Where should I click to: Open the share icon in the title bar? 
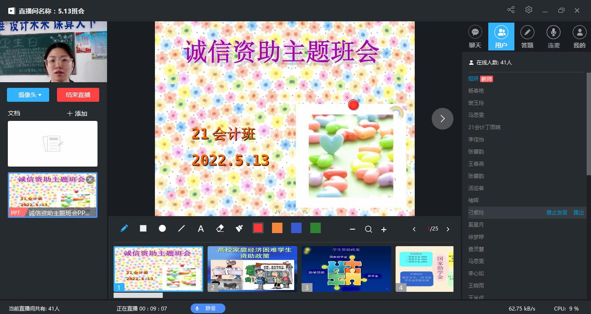coord(510,9)
